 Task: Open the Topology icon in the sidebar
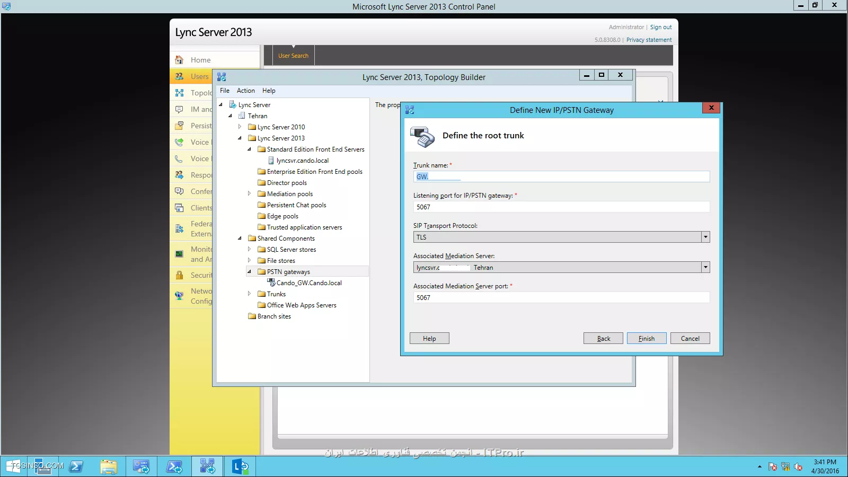pos(179,93)
